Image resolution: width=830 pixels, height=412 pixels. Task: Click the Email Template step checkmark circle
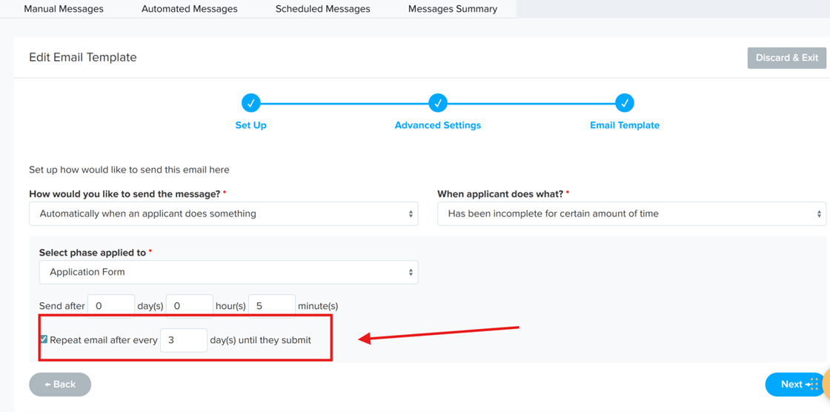[x=625, y=103]
